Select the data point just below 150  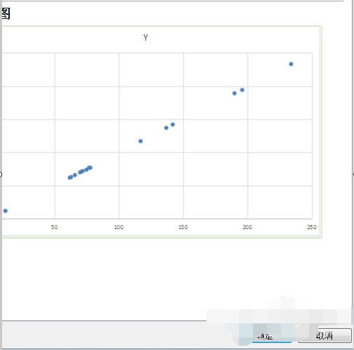click(x=173, y=124)
